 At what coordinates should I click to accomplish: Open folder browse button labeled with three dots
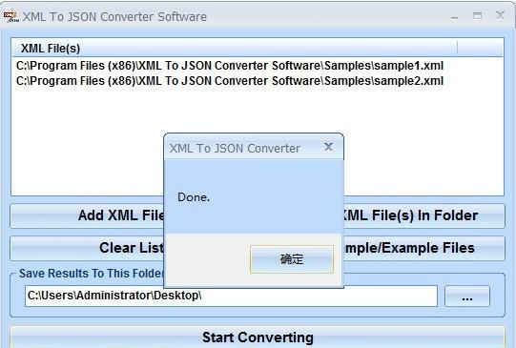[x=467, y=297]
